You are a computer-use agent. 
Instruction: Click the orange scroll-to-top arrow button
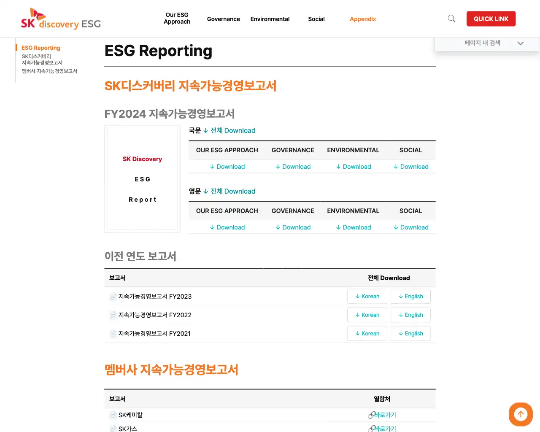(x=521, y=414)
